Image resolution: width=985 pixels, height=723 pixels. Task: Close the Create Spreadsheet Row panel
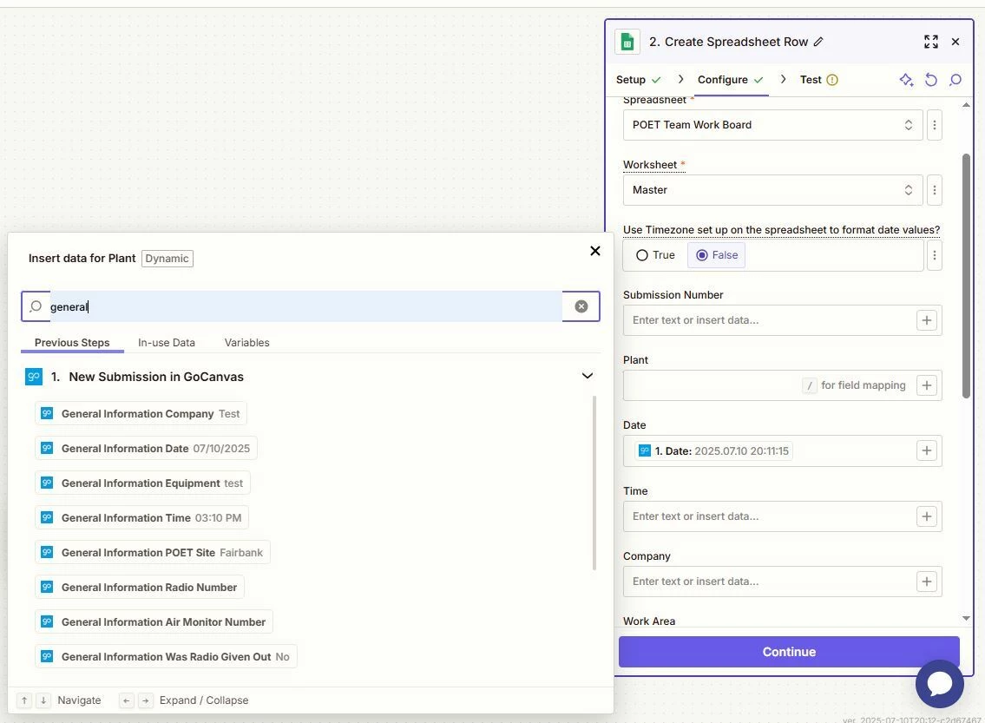click(x=955, y=42)
